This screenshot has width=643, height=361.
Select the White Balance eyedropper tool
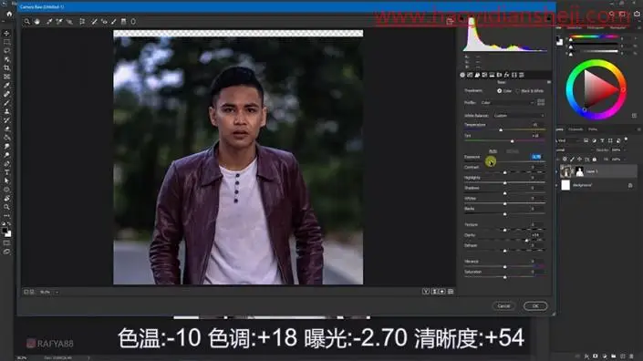pyautogui.click(x=49, y=22)
